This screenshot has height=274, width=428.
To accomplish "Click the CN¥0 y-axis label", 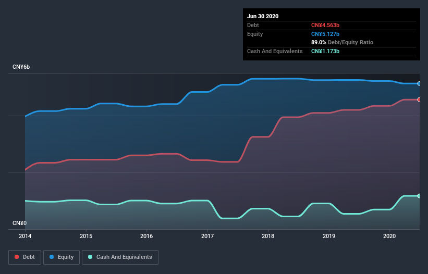I will tap(20, 223).
